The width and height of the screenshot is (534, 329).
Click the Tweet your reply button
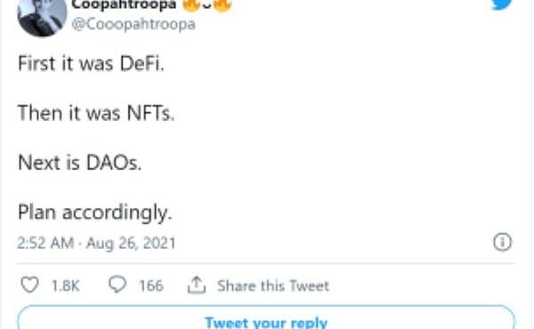(266, 317)
